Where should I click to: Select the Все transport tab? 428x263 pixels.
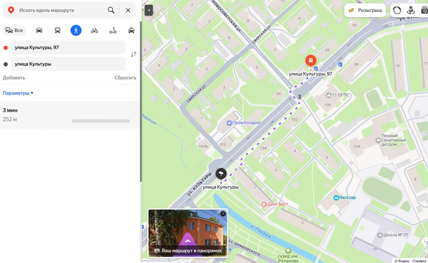(14, 30)
